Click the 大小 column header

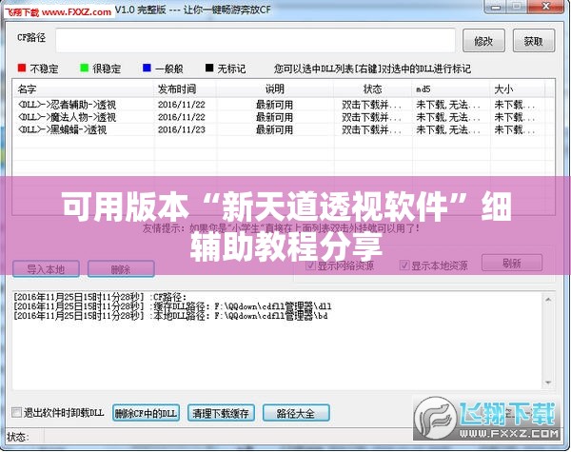(x=518, y=88)
